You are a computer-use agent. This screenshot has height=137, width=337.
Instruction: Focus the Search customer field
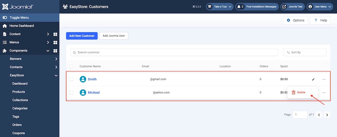point(174,53)
